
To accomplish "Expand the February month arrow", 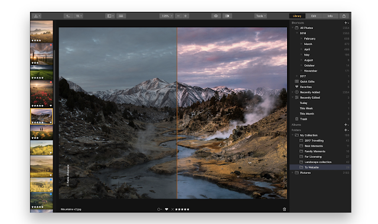I will coord(301,38).
